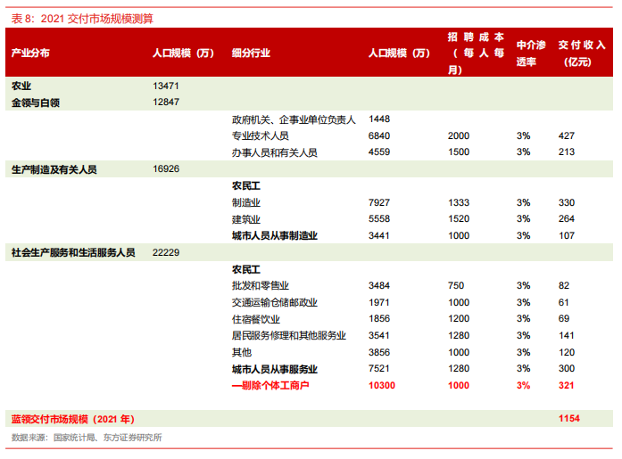Screen dimensions: 622x459
Task: Click the value 1448
Action: [x=379, y=119]
